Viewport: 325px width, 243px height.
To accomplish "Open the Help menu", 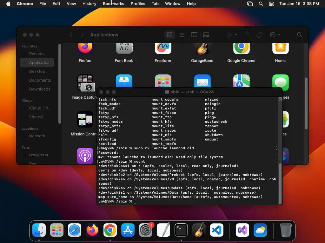I will pyautogui.click(x=191, y=4).
